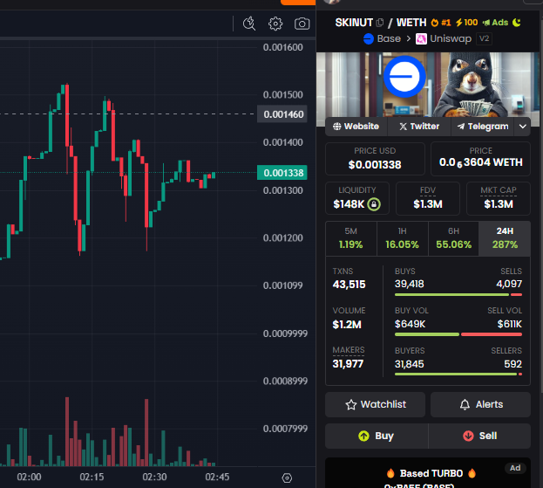Click the lightning 100 boost badge
The width and height of the screenshot is (543, 488).
coord(466,23)
